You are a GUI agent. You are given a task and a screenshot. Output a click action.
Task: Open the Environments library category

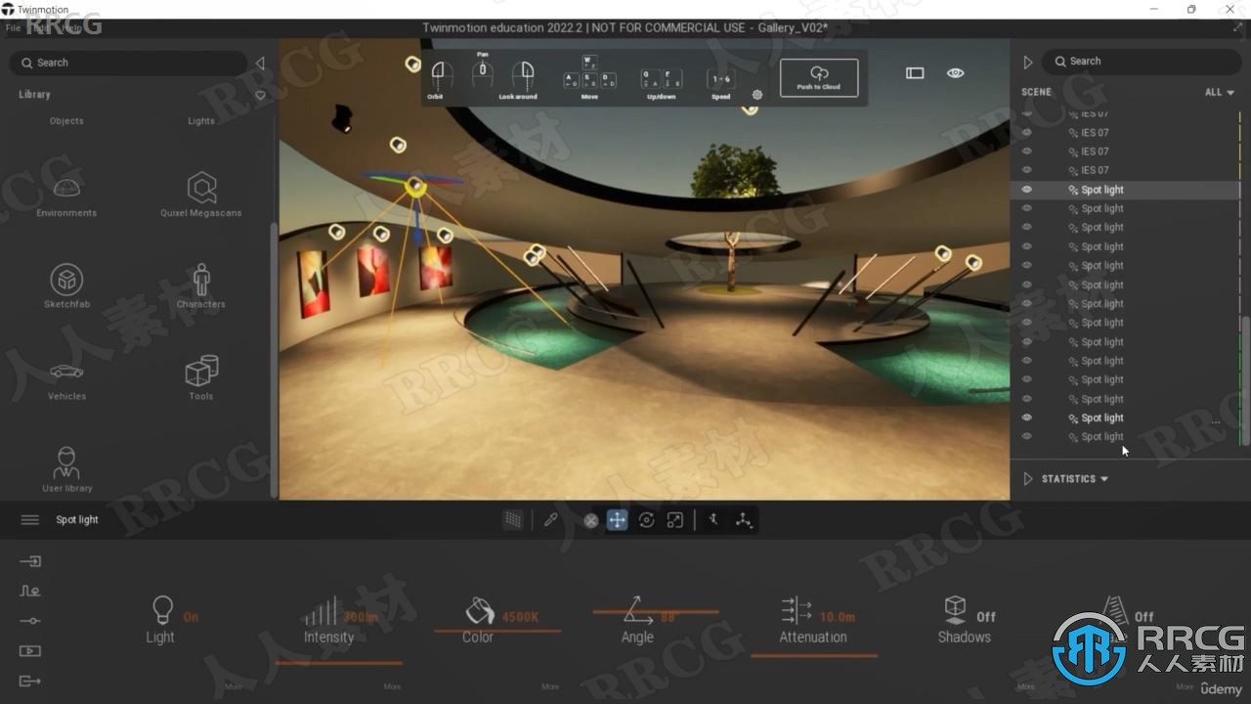[66, 195]
